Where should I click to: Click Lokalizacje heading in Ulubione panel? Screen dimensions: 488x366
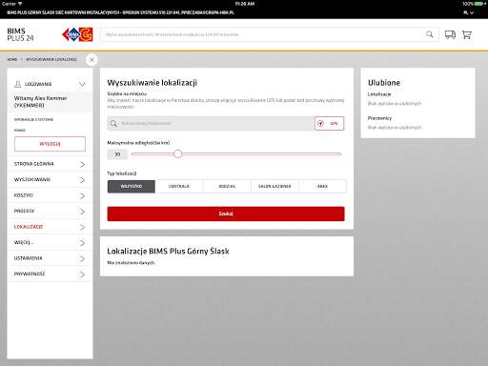click(x=379, y=94)
